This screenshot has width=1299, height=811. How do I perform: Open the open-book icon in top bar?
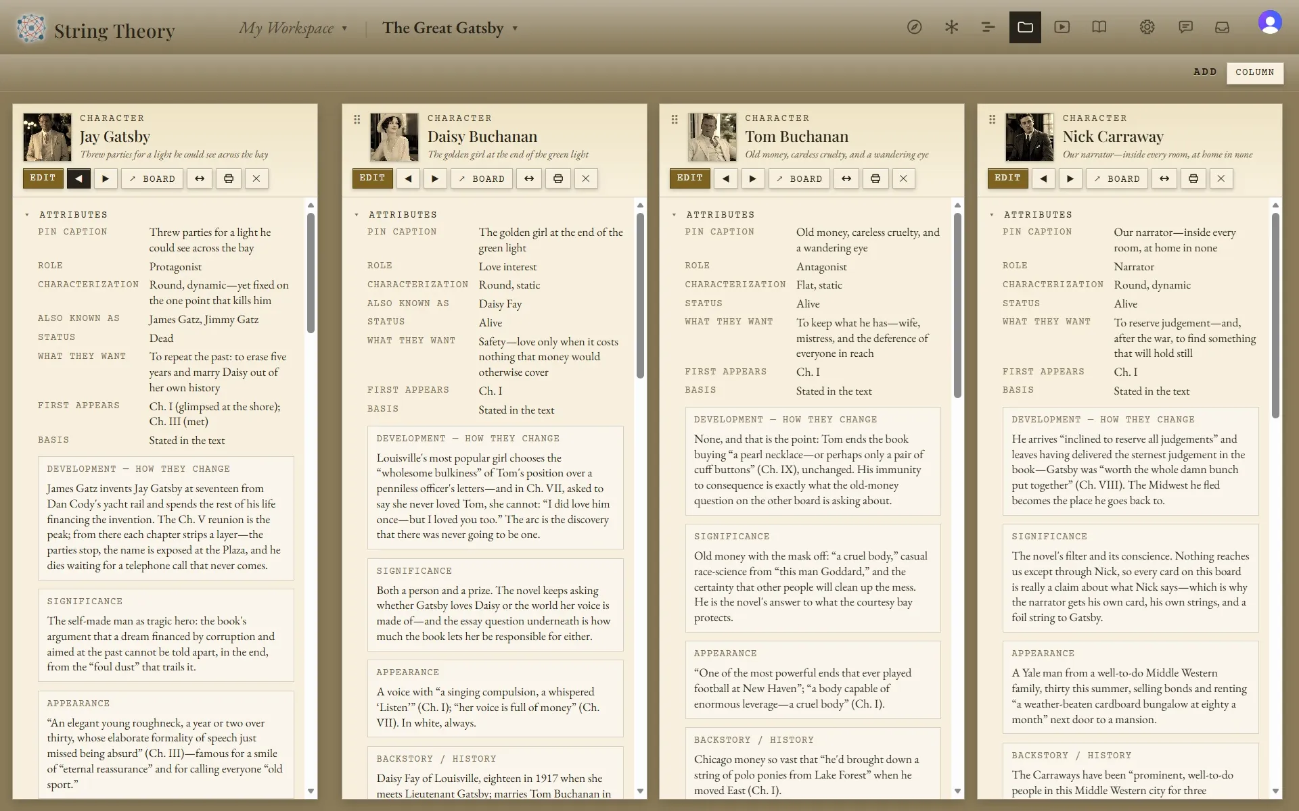[x=1099, y=27]
